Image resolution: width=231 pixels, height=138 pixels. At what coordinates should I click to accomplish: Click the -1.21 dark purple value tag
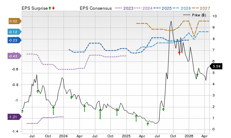tap(14, 117)
